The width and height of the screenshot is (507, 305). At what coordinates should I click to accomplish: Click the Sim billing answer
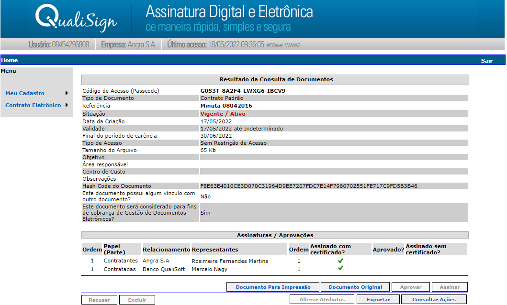click(205, 213)
